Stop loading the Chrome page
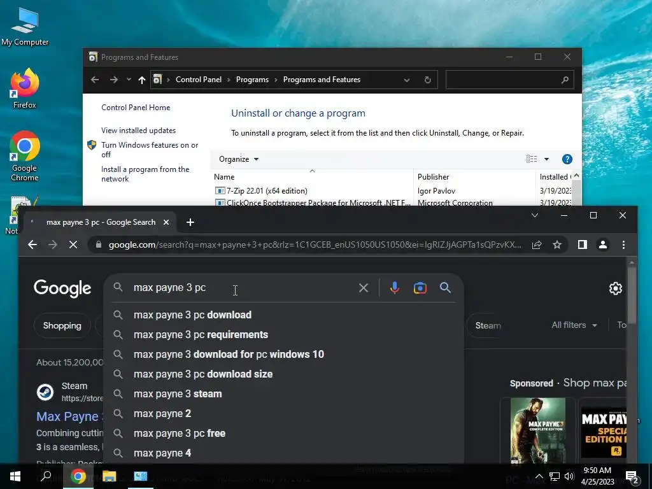 point(73,244)
